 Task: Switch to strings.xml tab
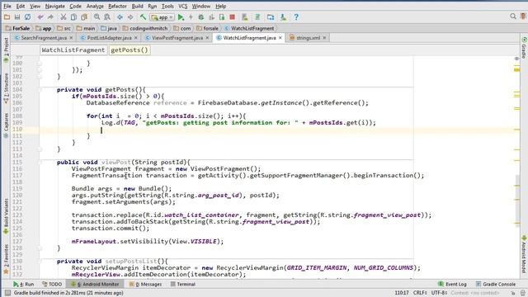coord(308,38)
